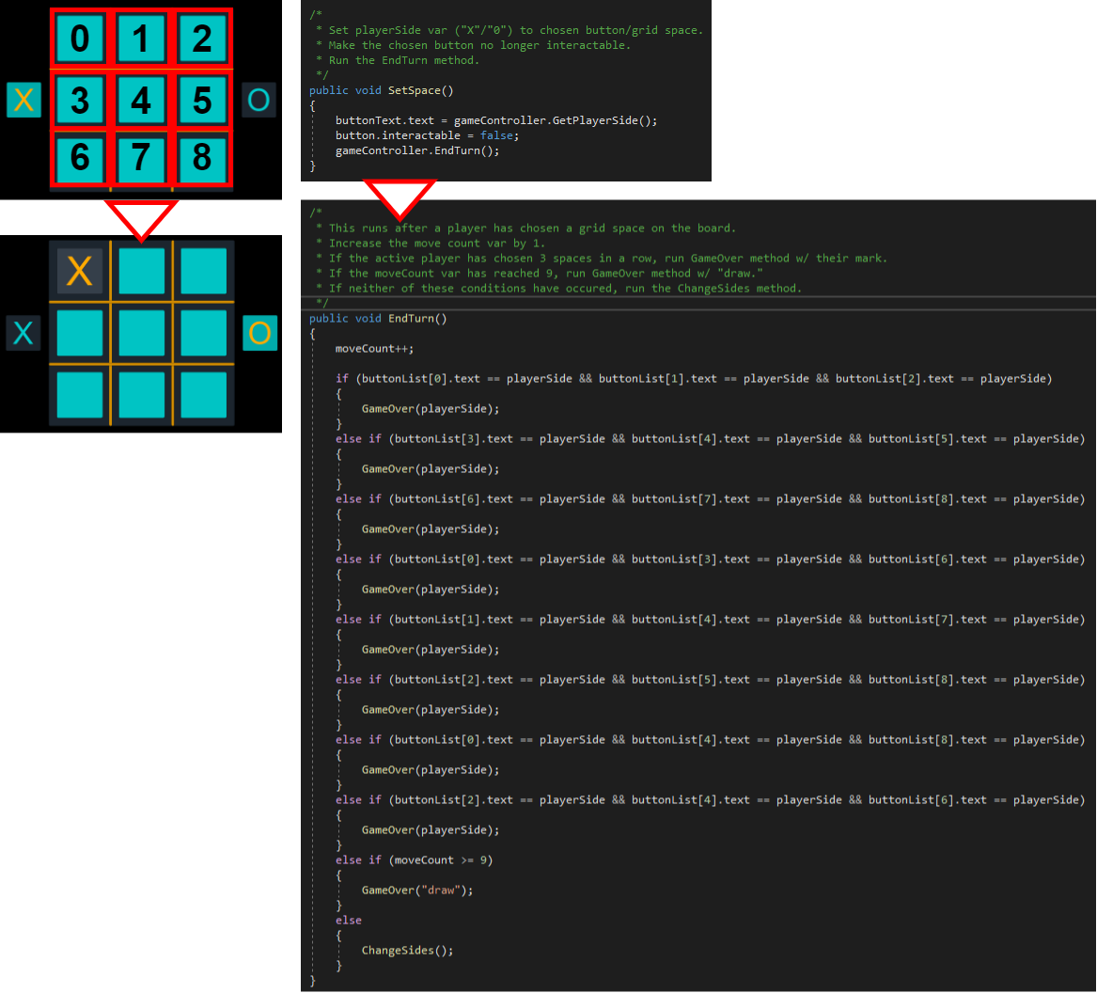
Task: Click the else-if checking buttonList[3], [4], [5]
Action: click(x=710, y=439)
